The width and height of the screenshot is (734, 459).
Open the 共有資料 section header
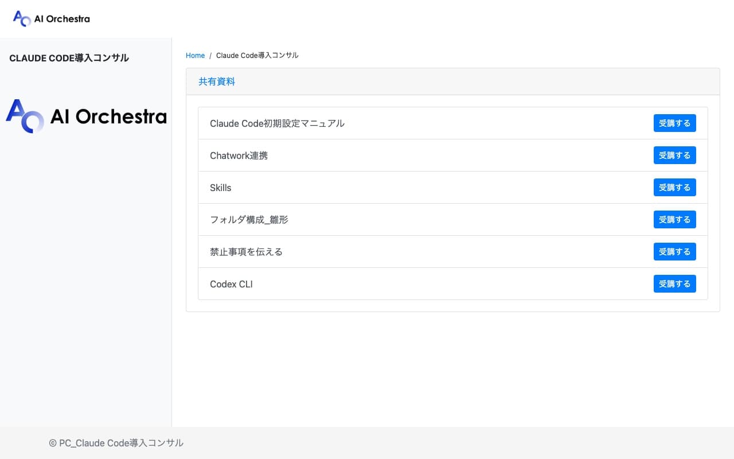pos(217,81)
